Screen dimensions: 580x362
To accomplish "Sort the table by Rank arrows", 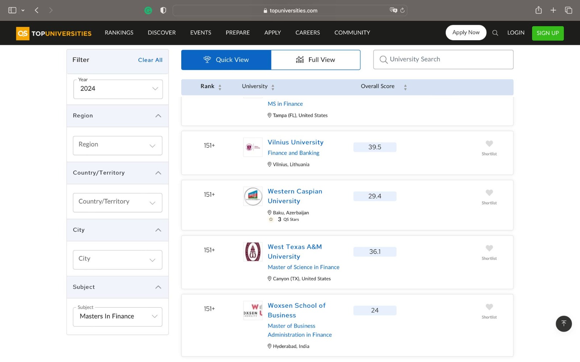I will tap(220, 87).
